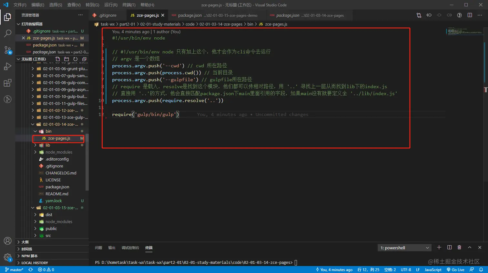Viewport: 488px width, 273px height.
Task: Click Go Live in status bar
Action: click(x=455, y=270)
